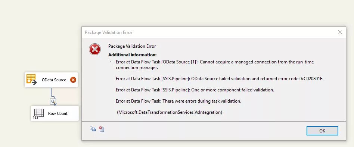Screen dimensions: 354x147
Task: Click the large red error icon in dialog
Action: coord(95,49)
